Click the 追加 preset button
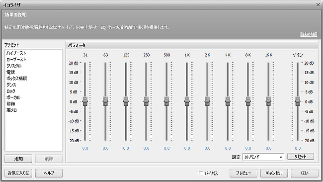 (18, 159)
